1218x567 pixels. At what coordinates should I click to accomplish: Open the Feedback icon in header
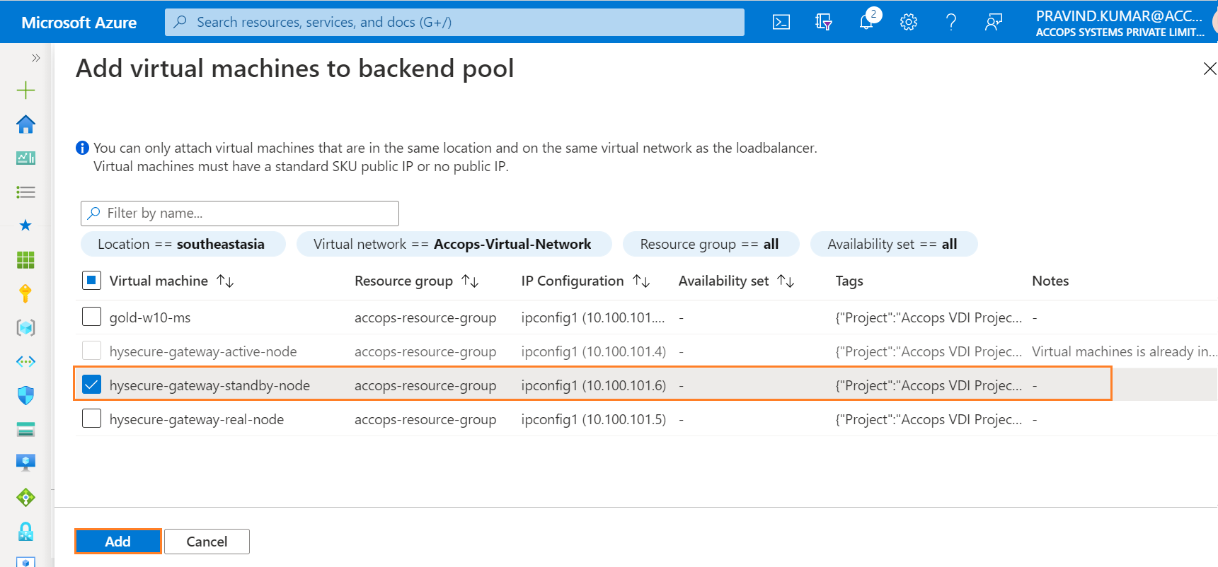pos(994,22)
